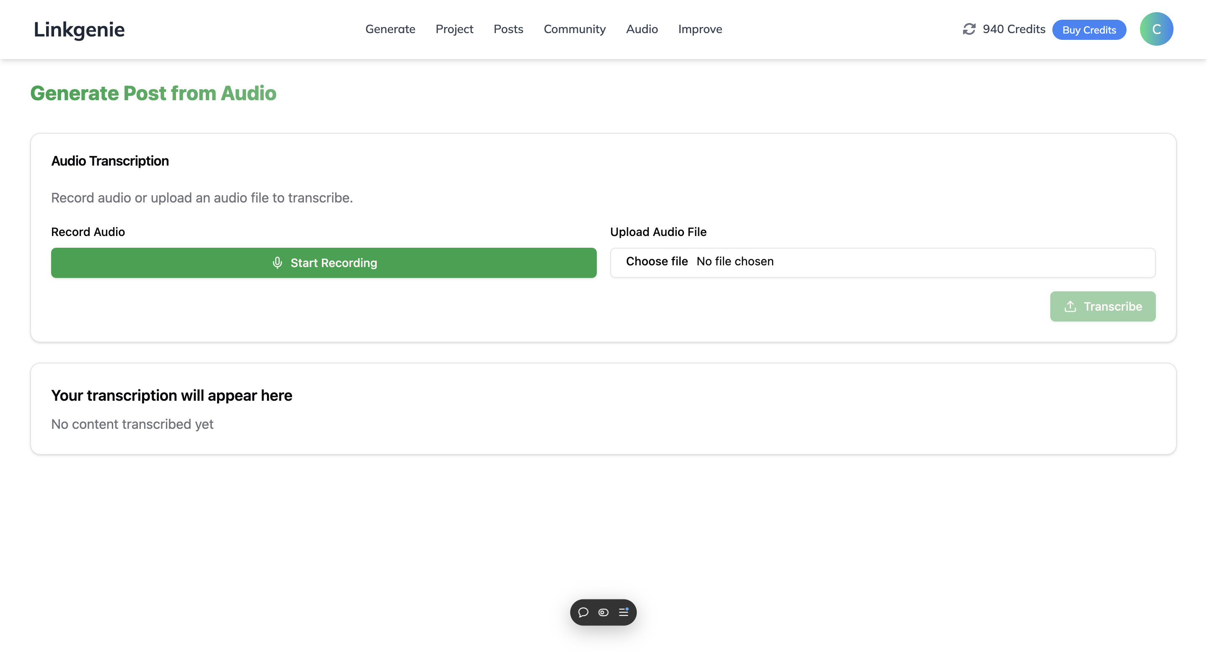Visit the Community page
Image resolution: width=1207 pixels, height=651 pixels.
pyautogui.click(x=575, y=29)
